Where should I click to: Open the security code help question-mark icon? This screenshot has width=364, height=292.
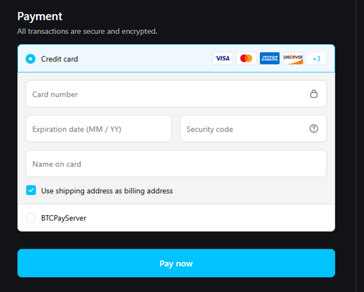pyautogui.click(x=314, y=128)
